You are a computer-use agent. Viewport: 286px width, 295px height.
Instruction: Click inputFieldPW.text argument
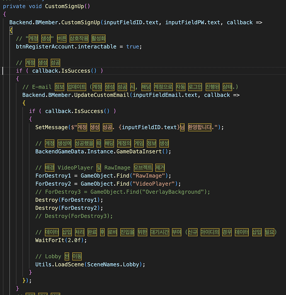coord(192,22)
